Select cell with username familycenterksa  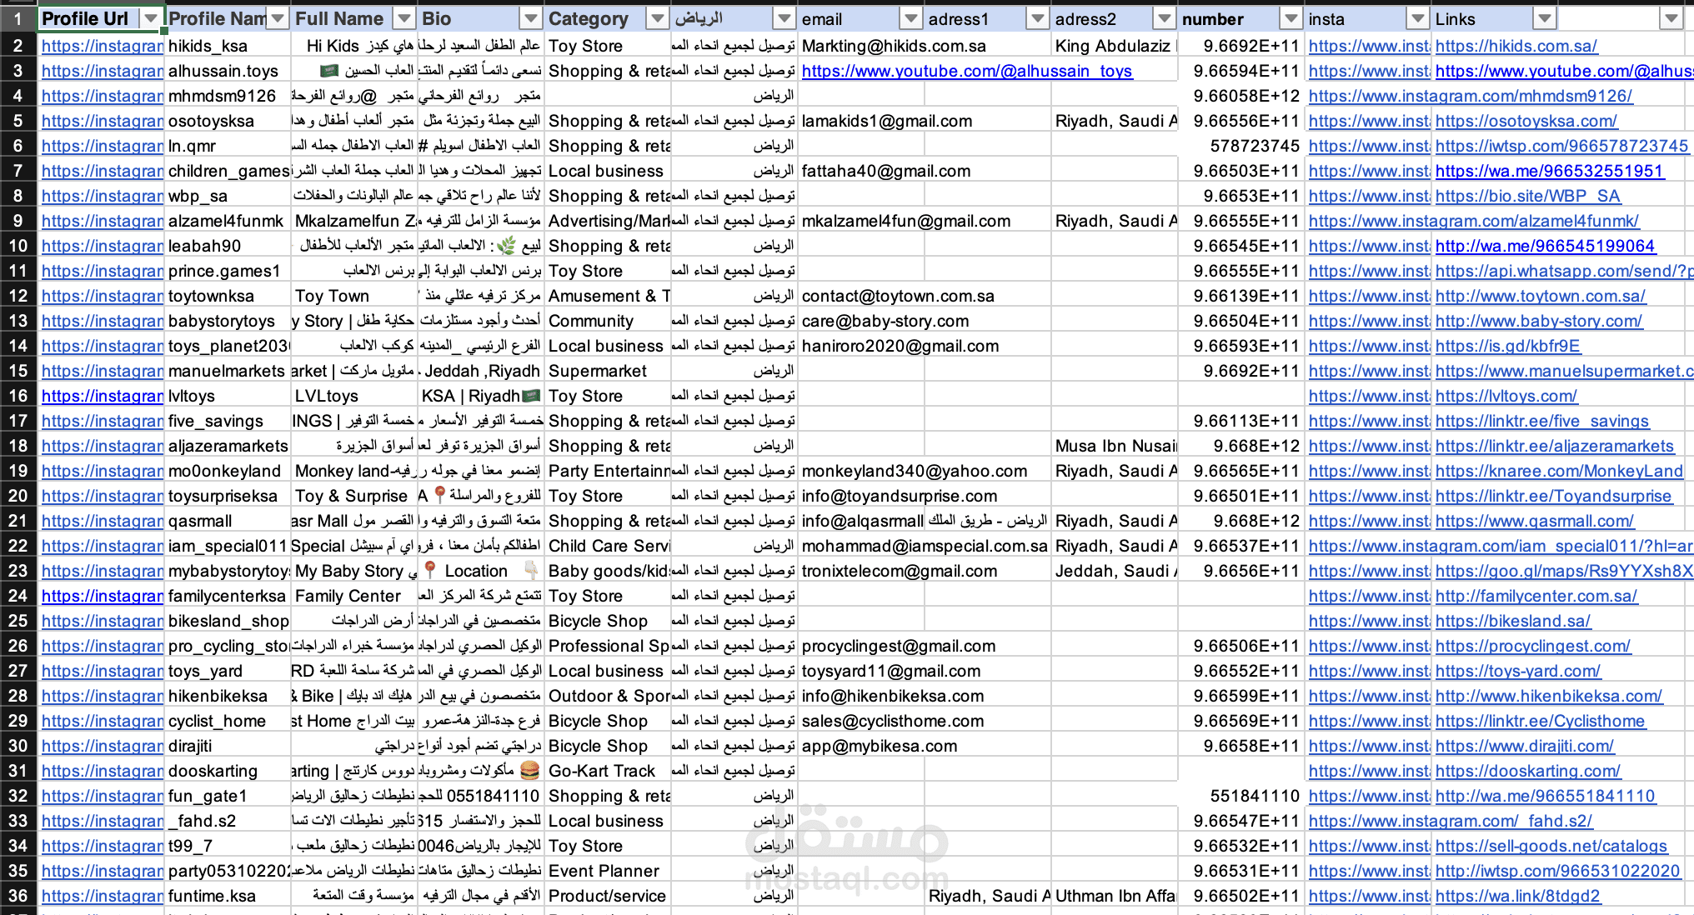tap(228, 596)
